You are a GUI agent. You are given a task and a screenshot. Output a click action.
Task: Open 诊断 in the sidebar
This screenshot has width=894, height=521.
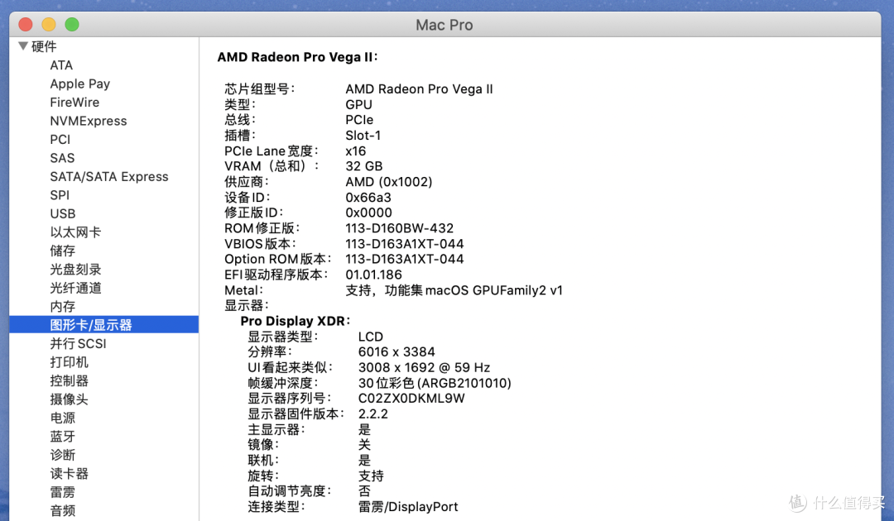coord(63,455)
